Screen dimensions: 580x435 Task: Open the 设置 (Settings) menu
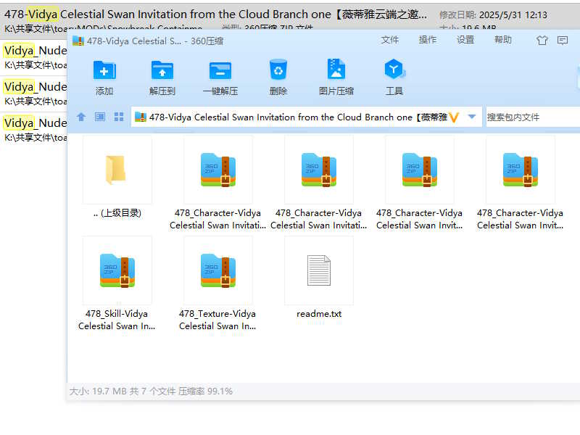[465, 41]
